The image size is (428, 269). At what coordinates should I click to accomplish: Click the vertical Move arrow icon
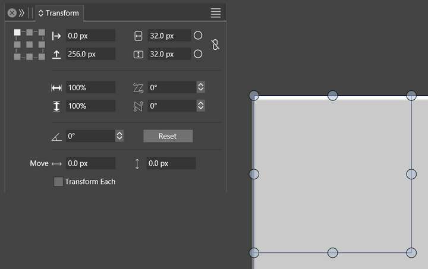pyautogui.click(x=137, y=164)
